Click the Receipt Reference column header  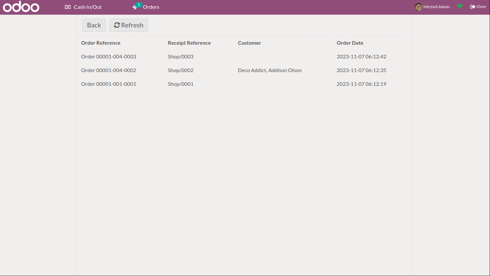(189, 43)
